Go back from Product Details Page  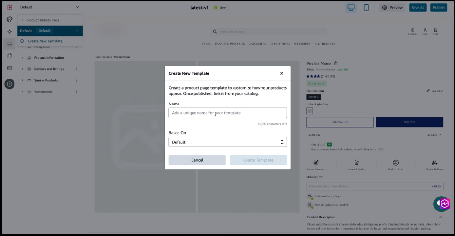22,20
